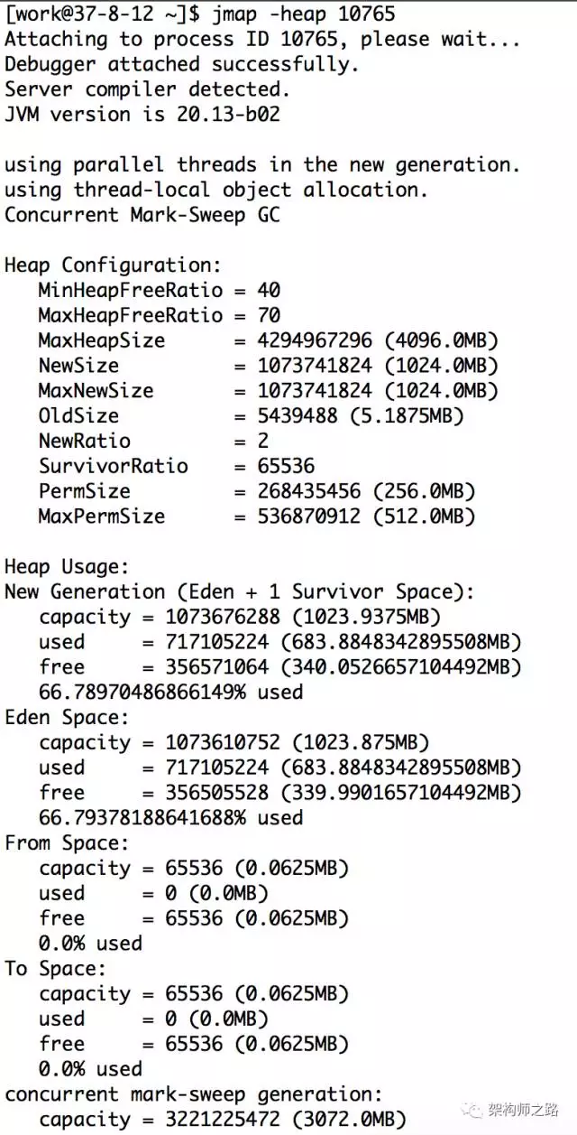
Task: Click the JVM version 20.13-b02 line
Action: point(142,115)
